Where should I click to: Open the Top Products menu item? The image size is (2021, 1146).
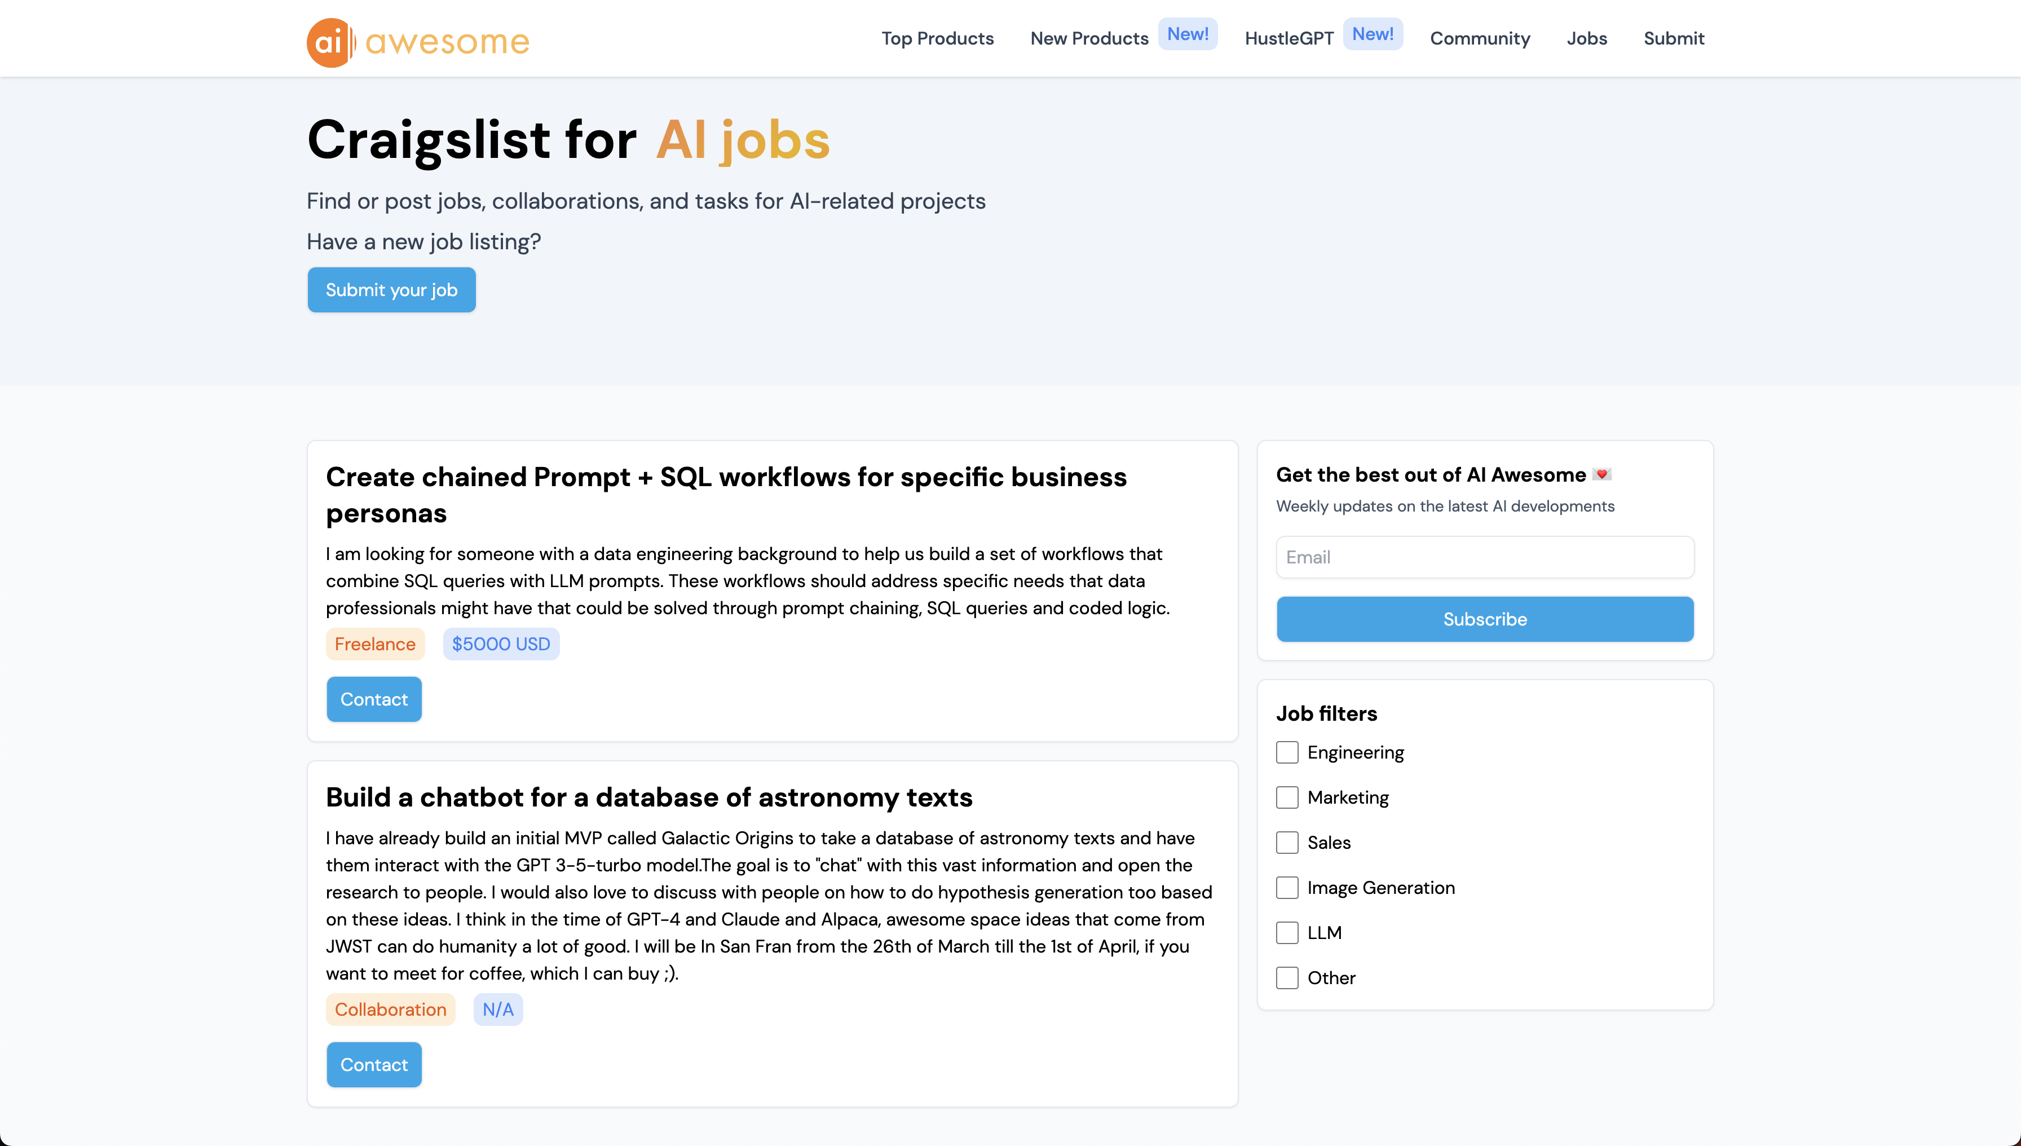pos(937,38)
